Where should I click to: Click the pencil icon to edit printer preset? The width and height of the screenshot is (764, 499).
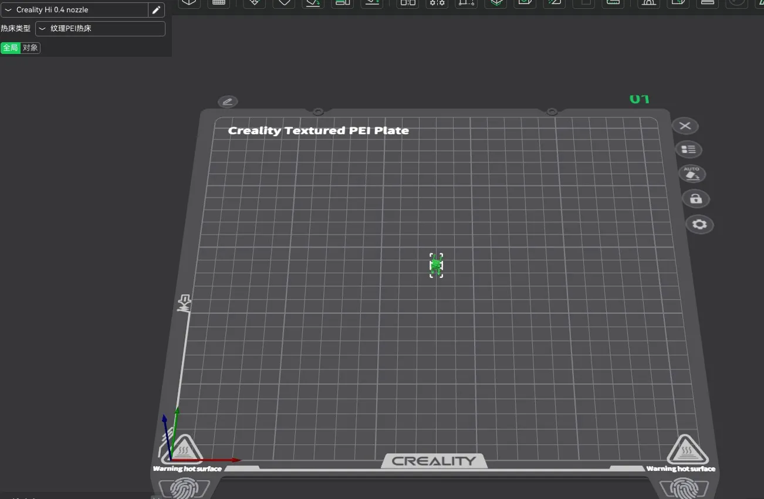coord(156,10)
